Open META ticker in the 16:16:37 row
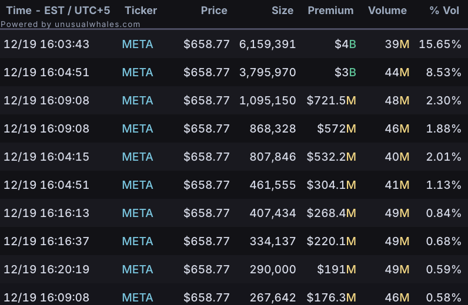 [138, 241]
